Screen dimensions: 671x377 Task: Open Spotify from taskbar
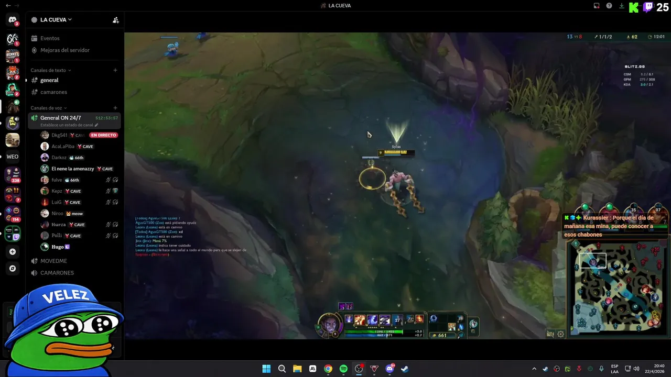343,369
